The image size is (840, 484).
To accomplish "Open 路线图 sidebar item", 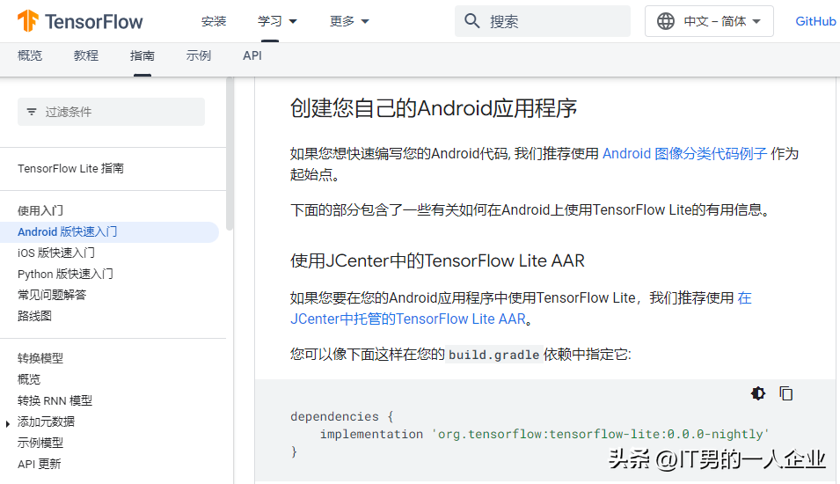I will pos(34,316).
